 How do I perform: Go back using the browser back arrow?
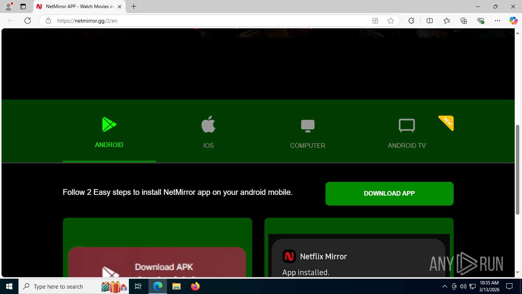coord(11,21)
